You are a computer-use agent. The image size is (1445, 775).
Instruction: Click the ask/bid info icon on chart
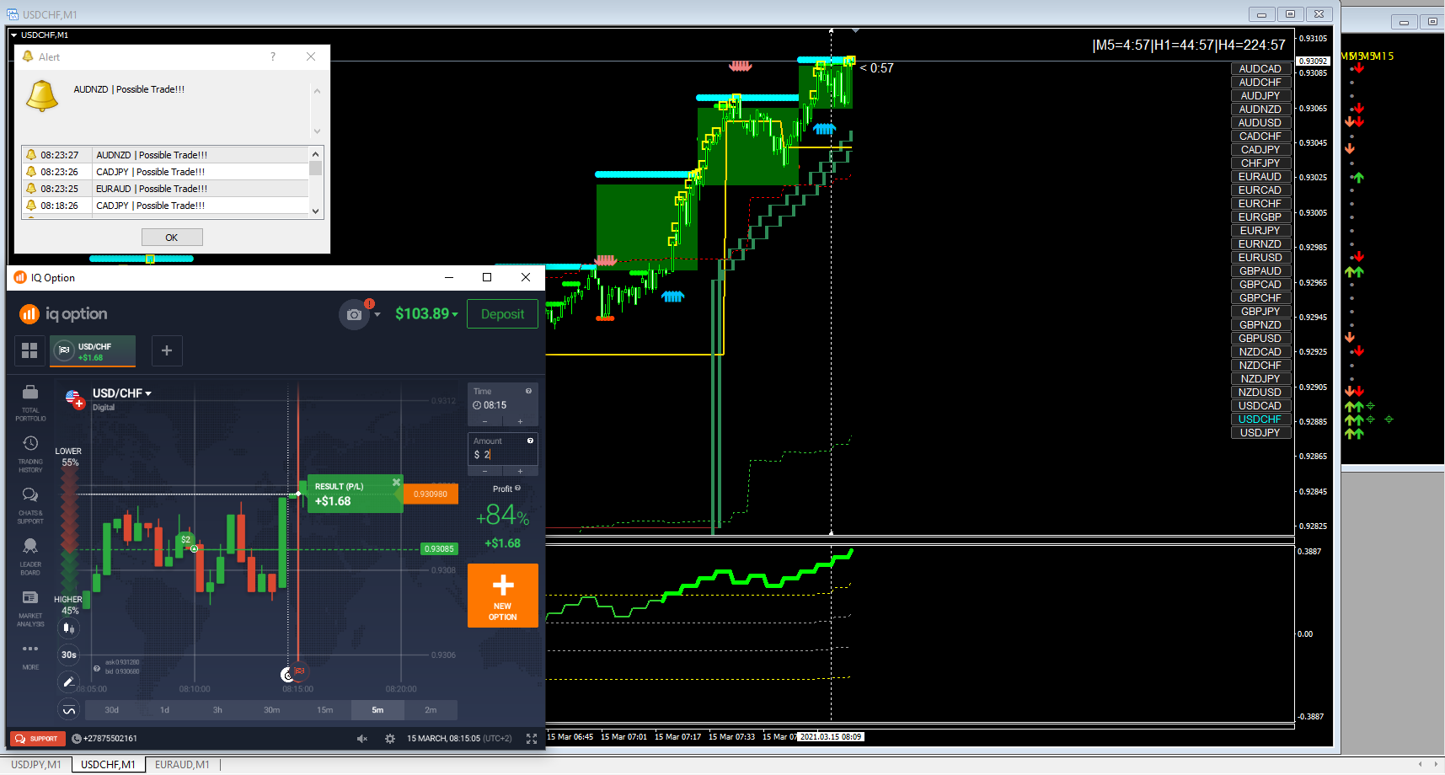[97, 669]
